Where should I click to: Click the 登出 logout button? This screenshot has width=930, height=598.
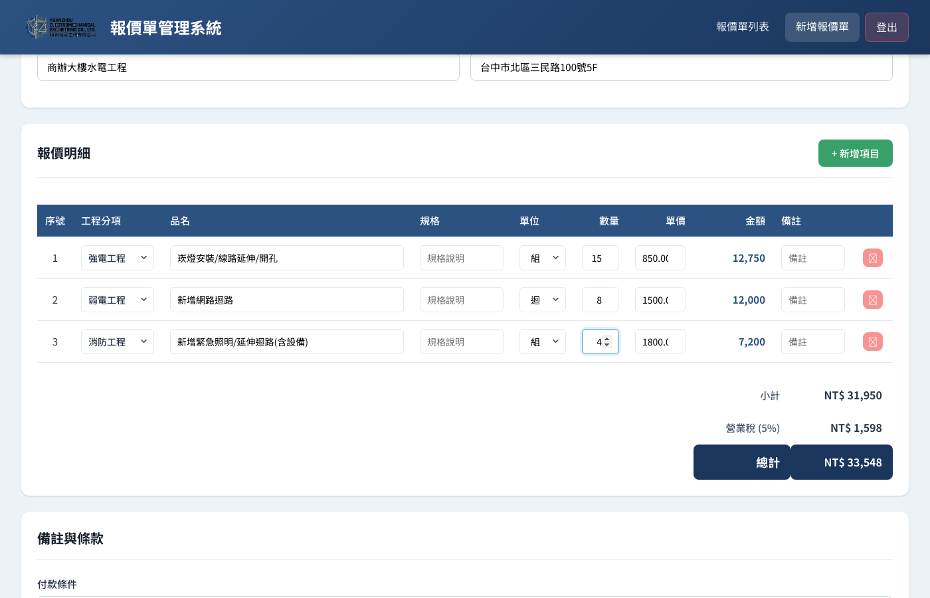[x=887, y=27]
